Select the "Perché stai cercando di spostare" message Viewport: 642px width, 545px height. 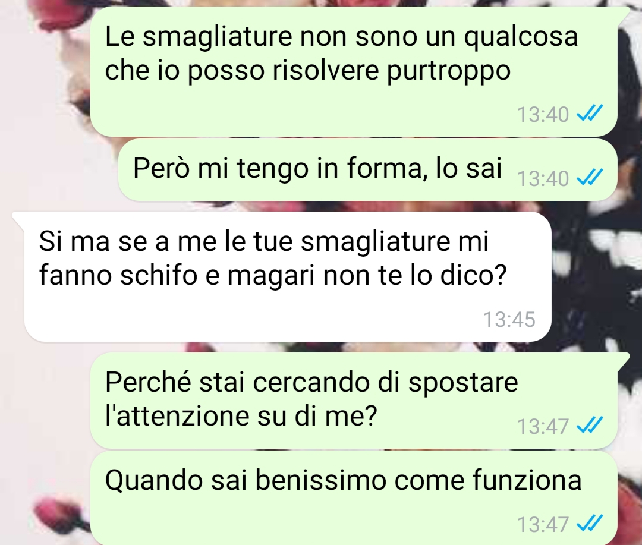(353, 400)
